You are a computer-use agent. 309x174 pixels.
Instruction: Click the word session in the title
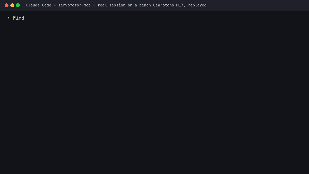click(117, 5)
